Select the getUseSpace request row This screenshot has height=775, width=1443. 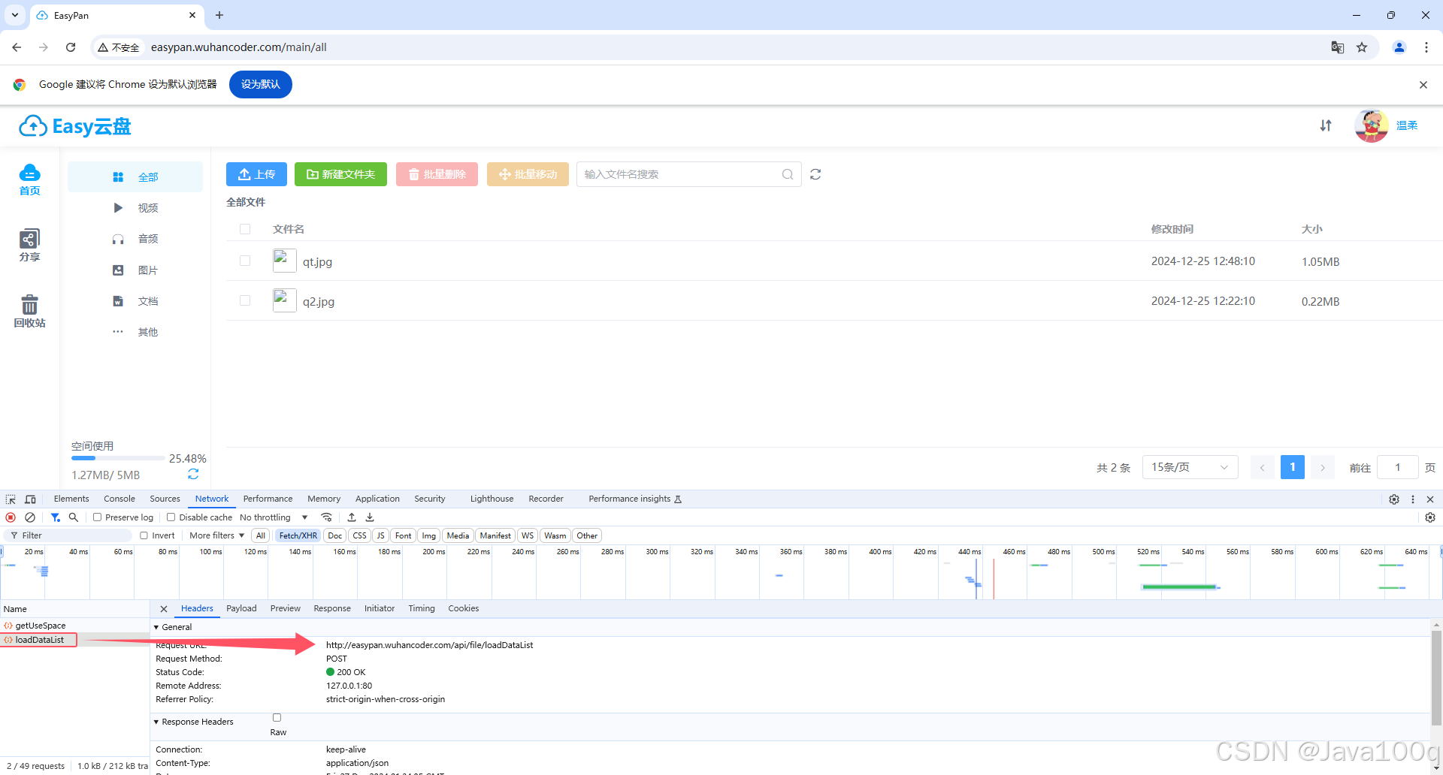pos(75,626)
